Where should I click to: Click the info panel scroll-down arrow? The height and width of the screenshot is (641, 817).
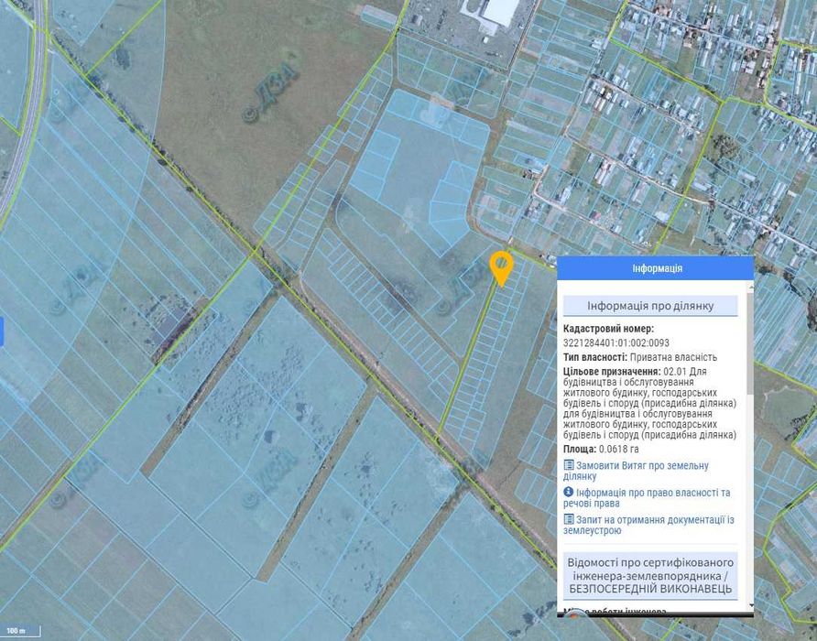click(x=750, y=606)
